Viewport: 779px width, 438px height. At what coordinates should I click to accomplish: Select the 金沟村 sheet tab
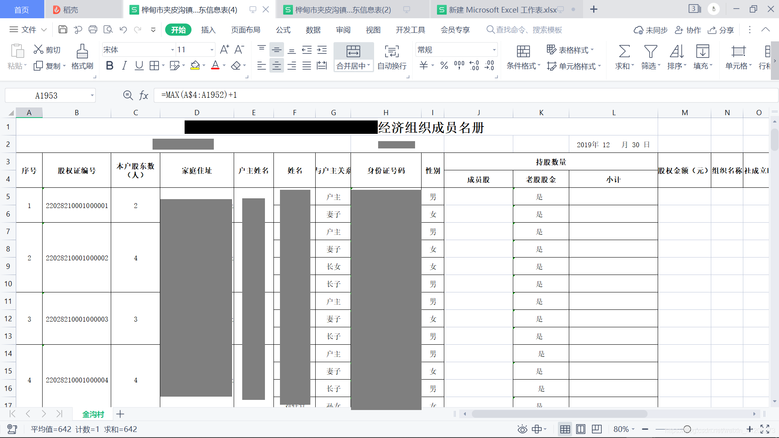coord(93,414)
